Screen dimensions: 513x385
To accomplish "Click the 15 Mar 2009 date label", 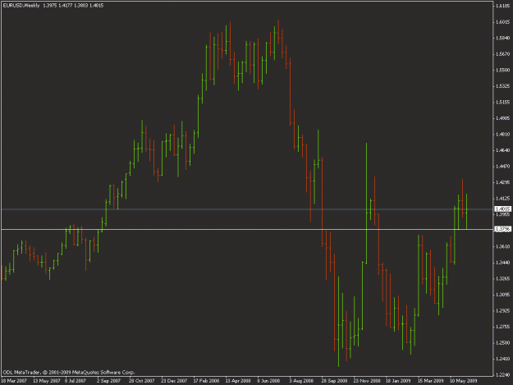I will [x=431, y=381].
